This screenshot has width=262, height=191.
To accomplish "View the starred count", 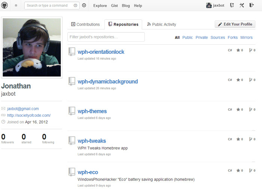I will coord(27,139).
